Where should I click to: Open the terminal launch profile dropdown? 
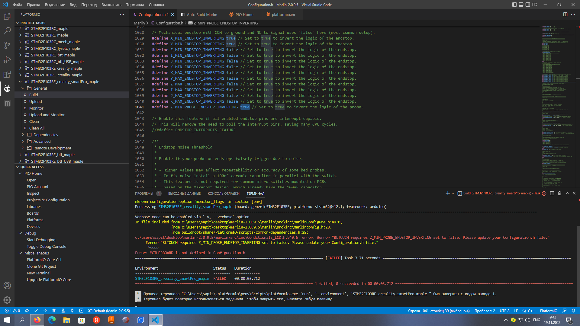coord(453,193)
